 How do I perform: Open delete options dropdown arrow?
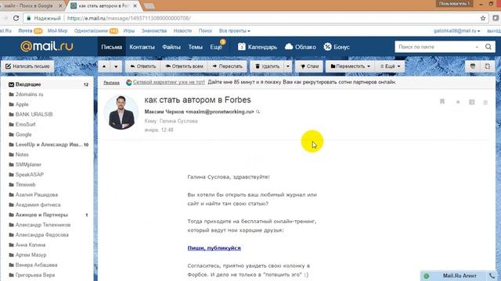click(288, 66)
